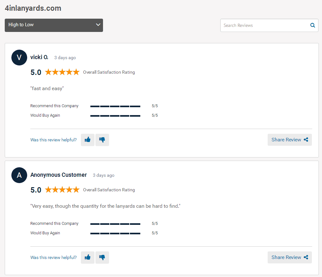
Task: Select vicki O. reviewer name
Action: click(39, 57)
